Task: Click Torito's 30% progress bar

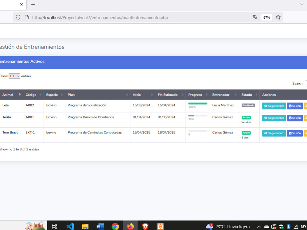Action: click(198, 116)
